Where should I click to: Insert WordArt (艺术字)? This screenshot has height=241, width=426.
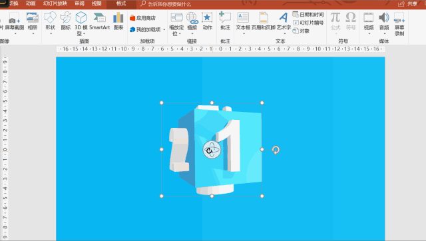coord(284,21)
